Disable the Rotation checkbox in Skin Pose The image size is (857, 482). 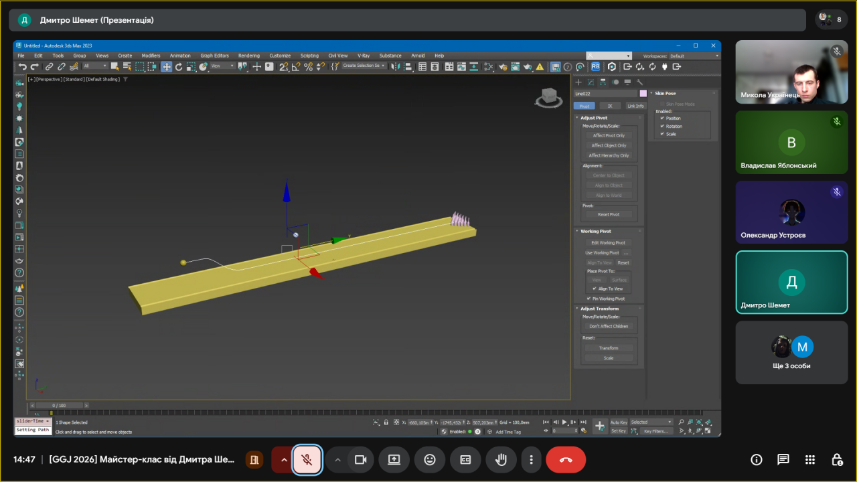(663, 126)
